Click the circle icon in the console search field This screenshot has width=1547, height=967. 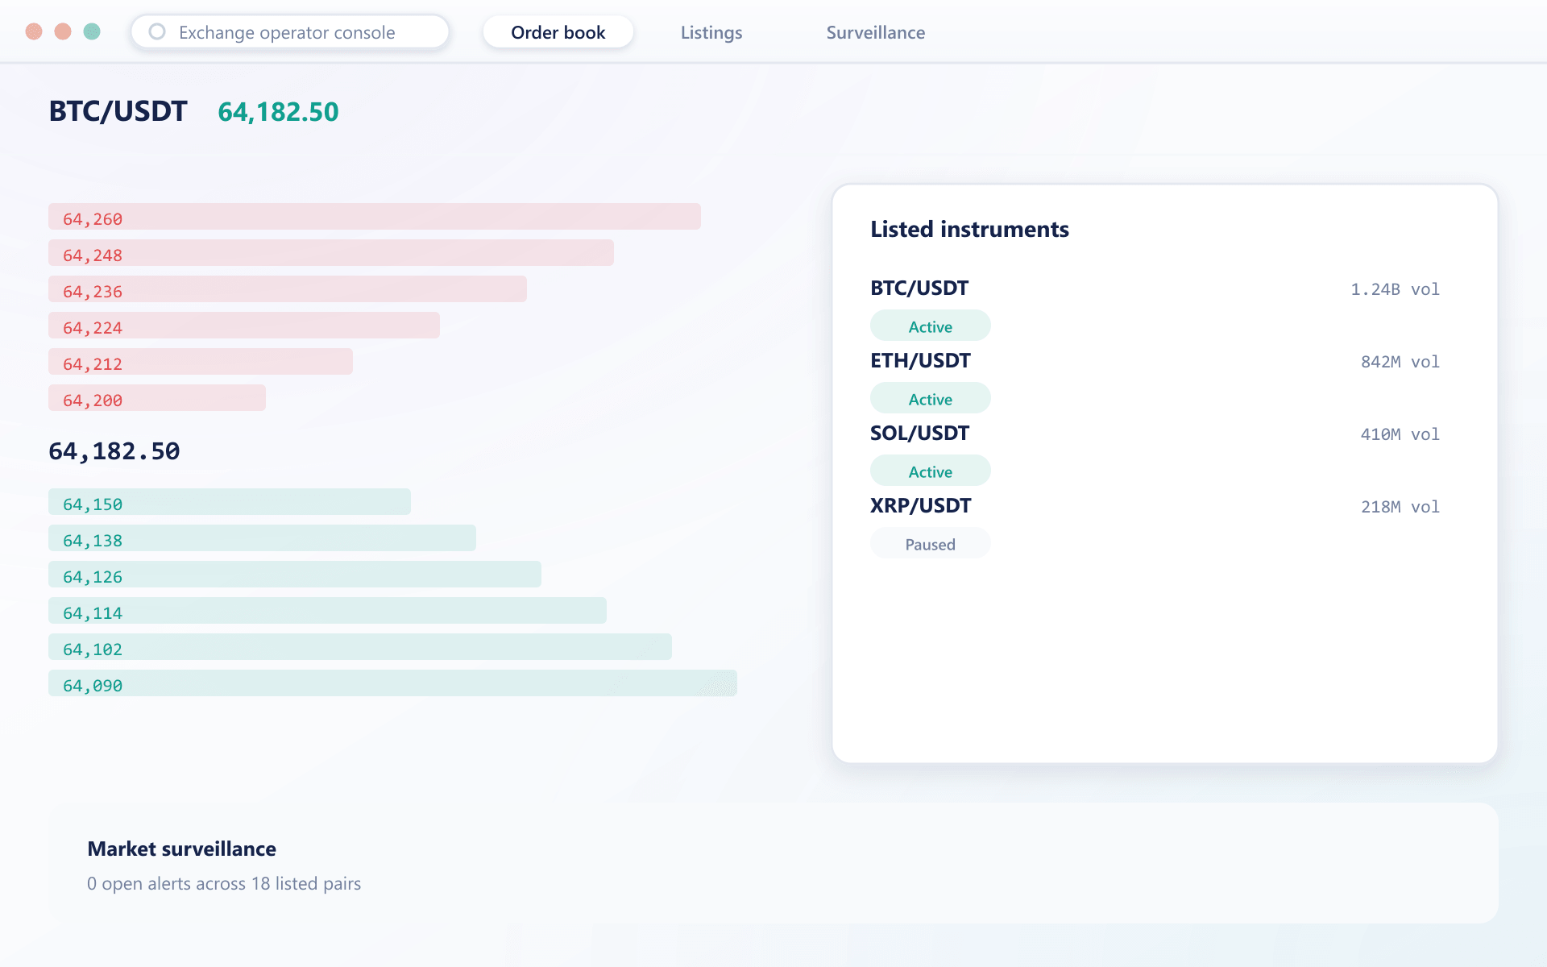tap(157, 31)
